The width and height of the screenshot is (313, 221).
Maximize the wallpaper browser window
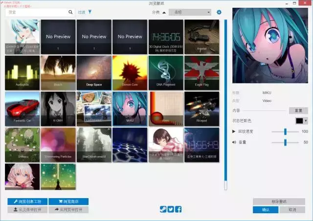[x=294, y=3]
